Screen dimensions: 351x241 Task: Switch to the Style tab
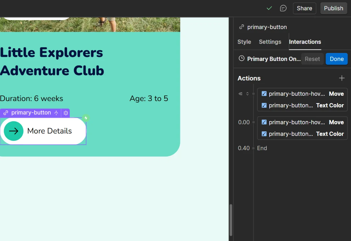(x=244, y=42)
